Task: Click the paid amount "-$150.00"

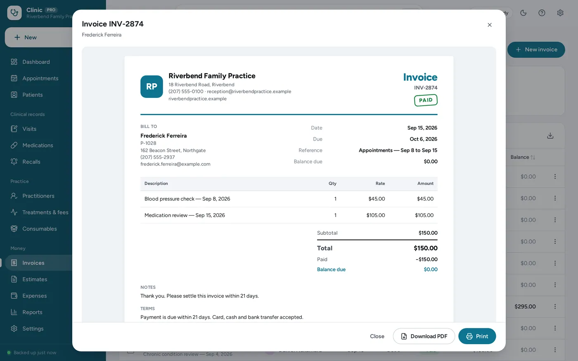Action: [x=426, y=260]
